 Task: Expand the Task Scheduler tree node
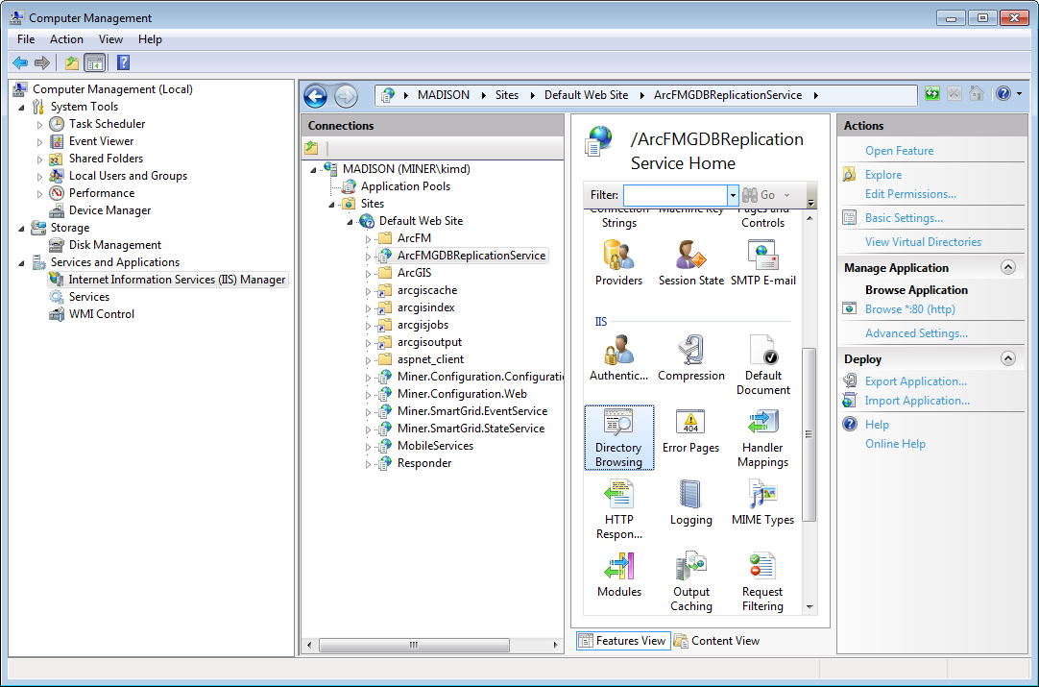click(40, 125)
